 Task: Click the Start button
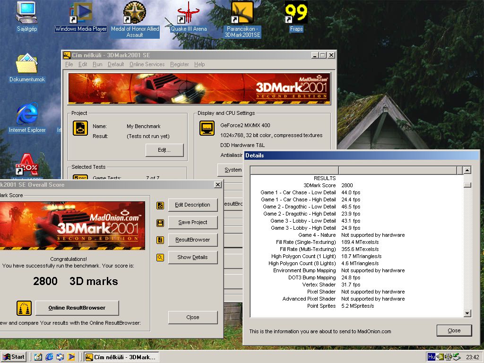[x=14, y=357]
